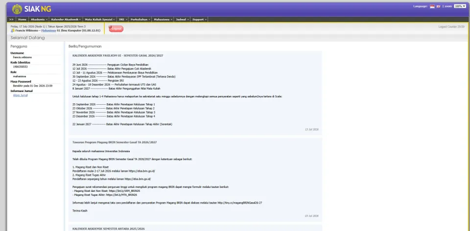
Task: Click the Terima Kasih closing text
Action: click(80, 210)
